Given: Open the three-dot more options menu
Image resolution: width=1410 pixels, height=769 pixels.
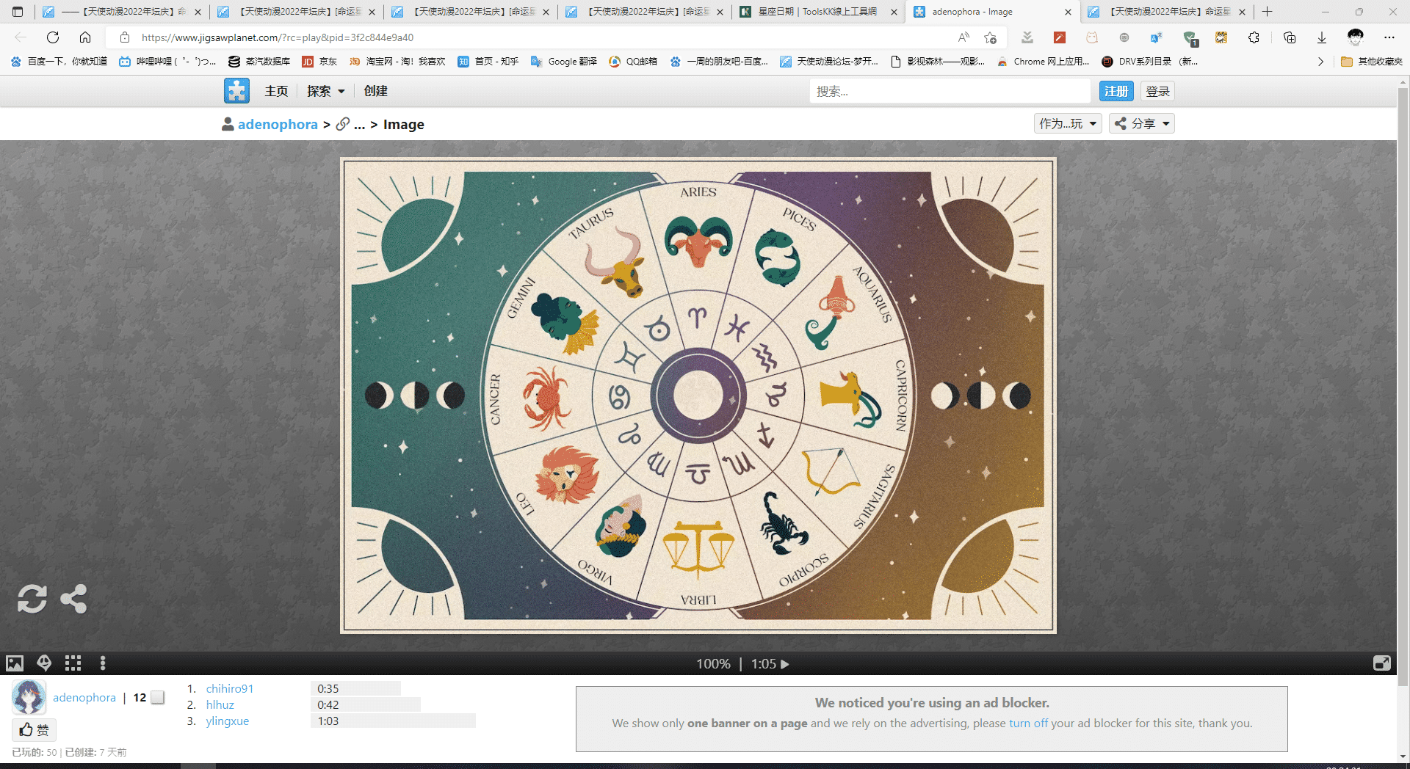Looking at the screenshot, I should (103, 663).
